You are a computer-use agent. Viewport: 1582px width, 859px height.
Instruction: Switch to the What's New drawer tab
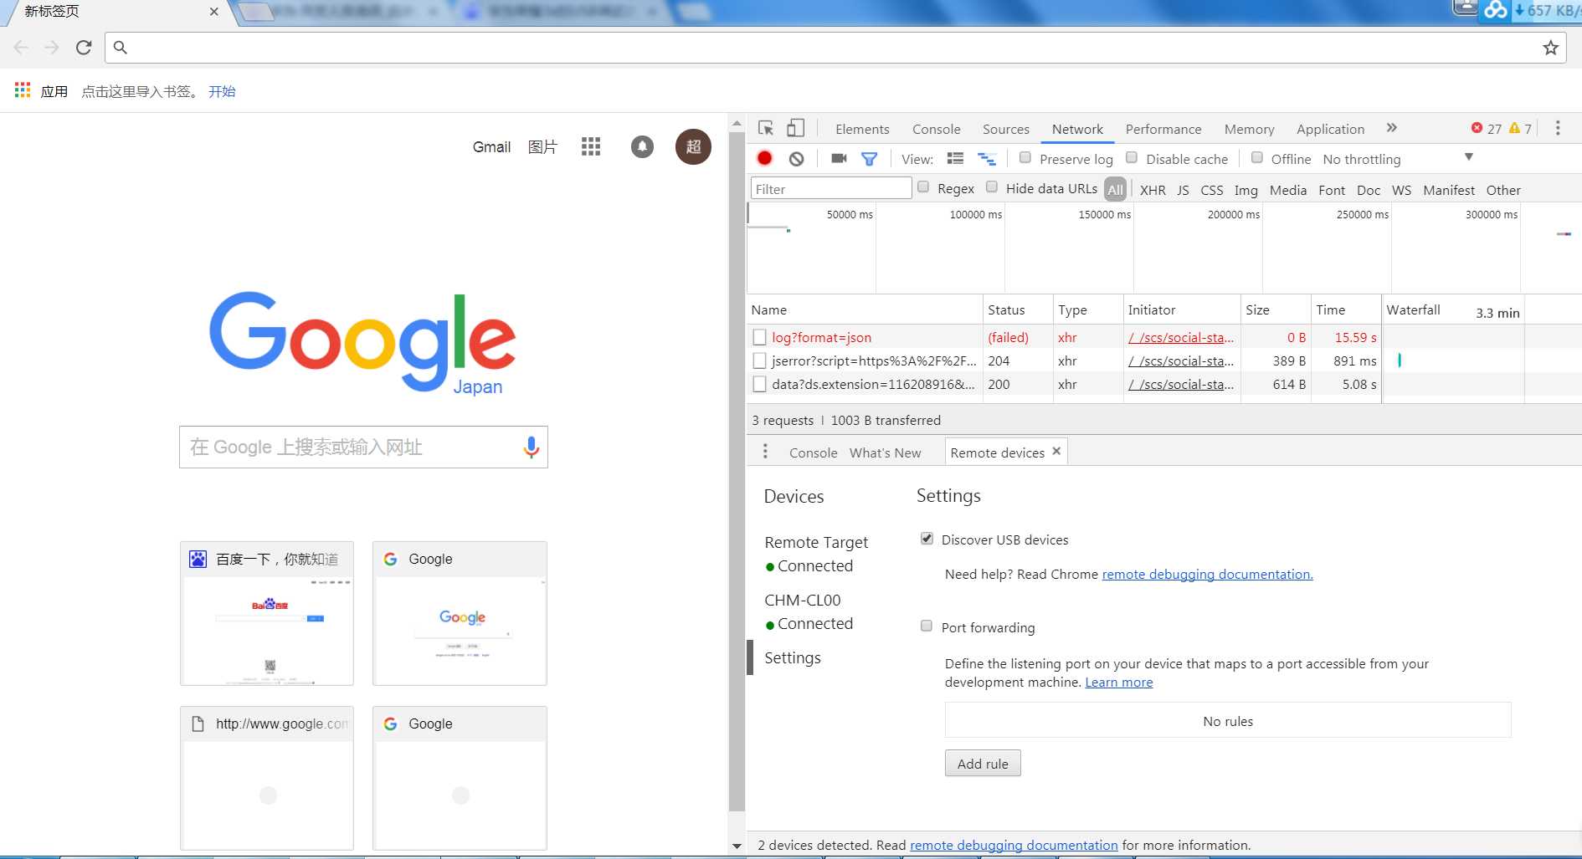pyautogui.click(x=885, y=453)
